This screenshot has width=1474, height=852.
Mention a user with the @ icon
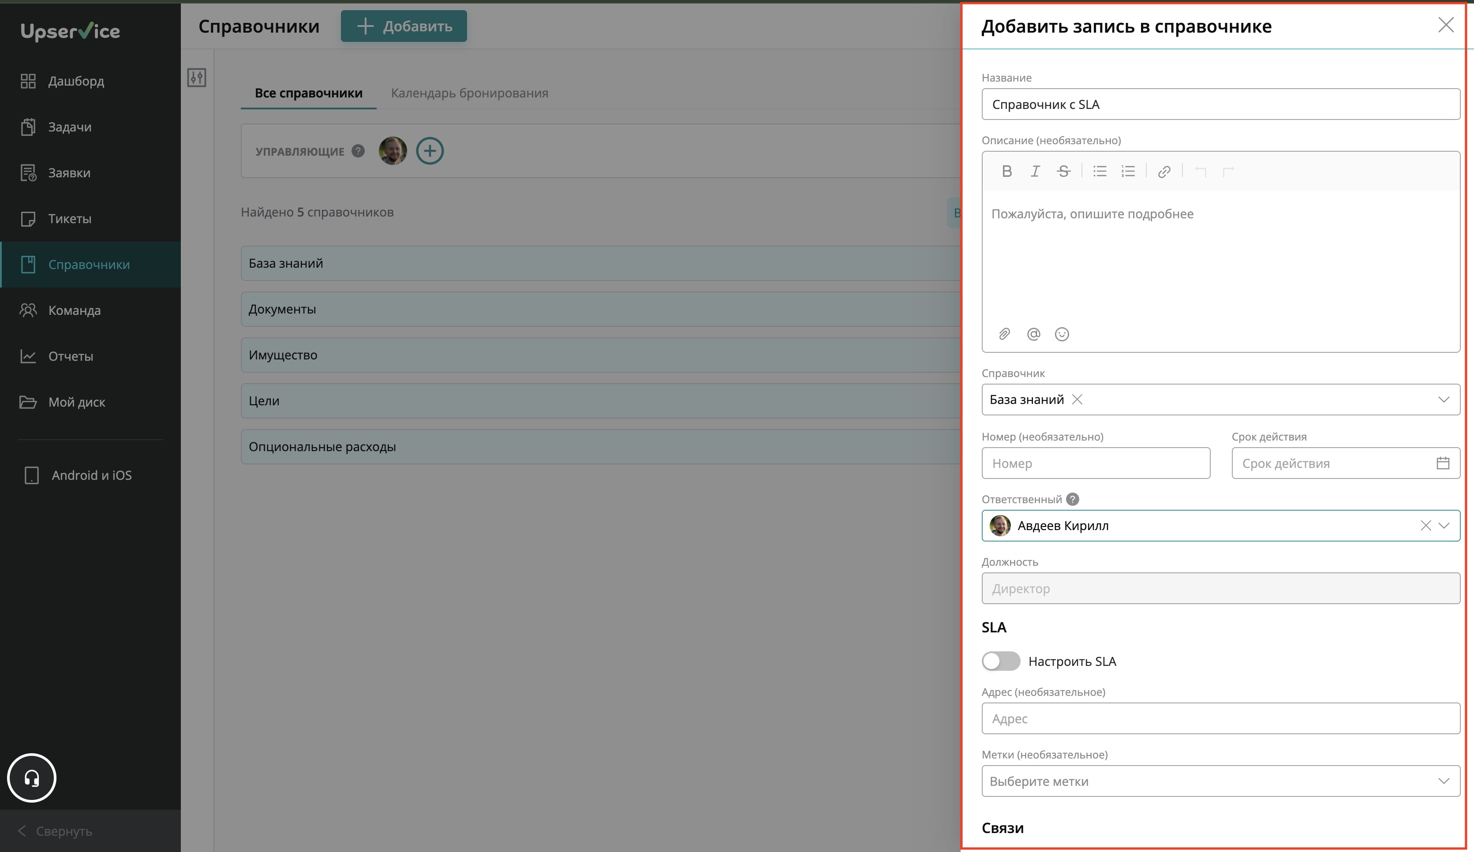point(1033,334)
